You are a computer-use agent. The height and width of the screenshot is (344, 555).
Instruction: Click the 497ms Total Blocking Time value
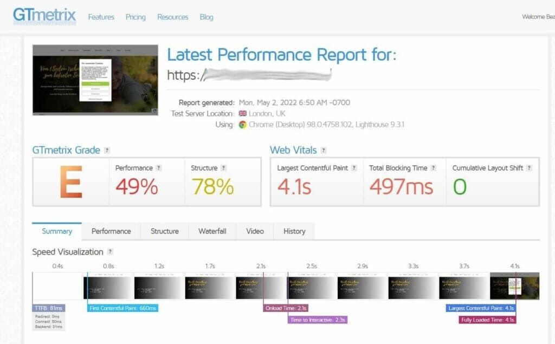click(x=401, y=186)
